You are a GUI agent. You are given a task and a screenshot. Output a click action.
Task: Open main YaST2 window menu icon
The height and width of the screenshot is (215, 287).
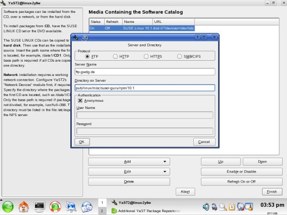[3, 3]
